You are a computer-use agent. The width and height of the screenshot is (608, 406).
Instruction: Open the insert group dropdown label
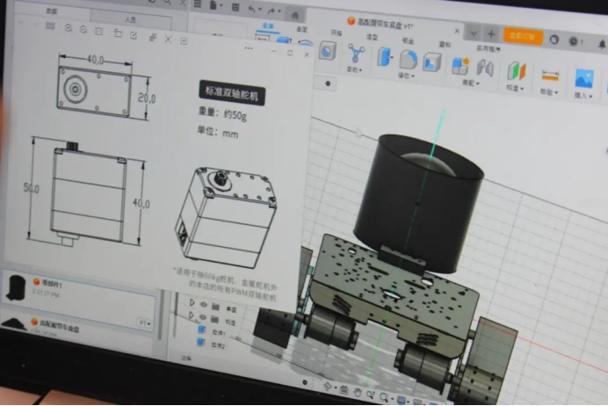[x=583, y=96]
